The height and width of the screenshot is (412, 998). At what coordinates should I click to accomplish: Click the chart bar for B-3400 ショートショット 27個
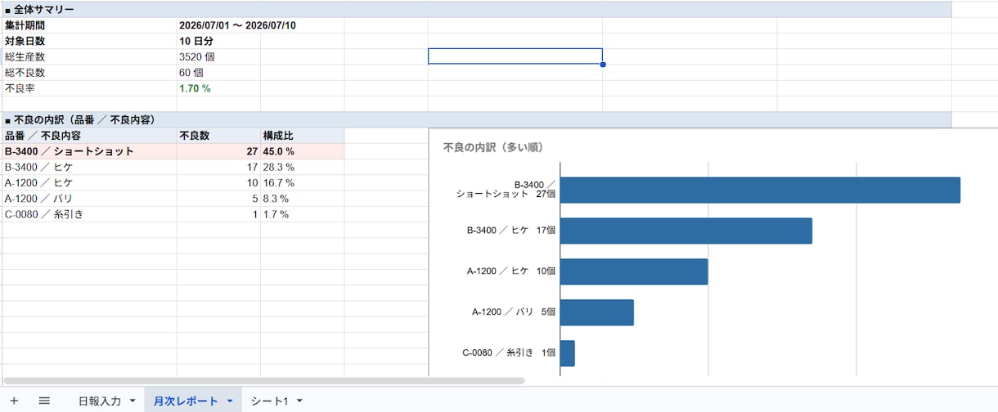760,190
